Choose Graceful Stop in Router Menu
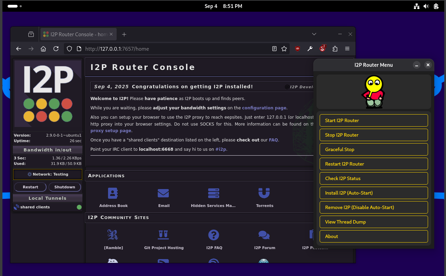The width and height of the screenshot is (446, 276). tap(374, 149)
